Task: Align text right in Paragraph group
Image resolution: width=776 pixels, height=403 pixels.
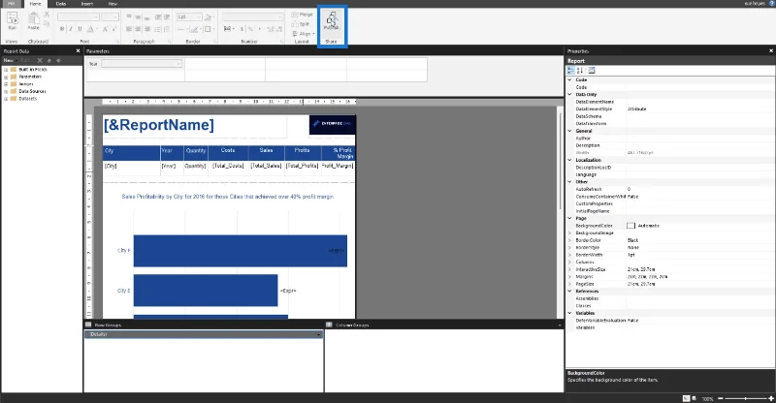Action: [x=147, y=29]
